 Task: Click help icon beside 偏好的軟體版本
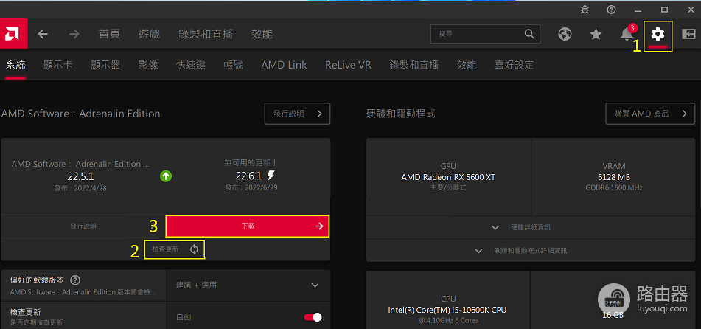[75, 280]
